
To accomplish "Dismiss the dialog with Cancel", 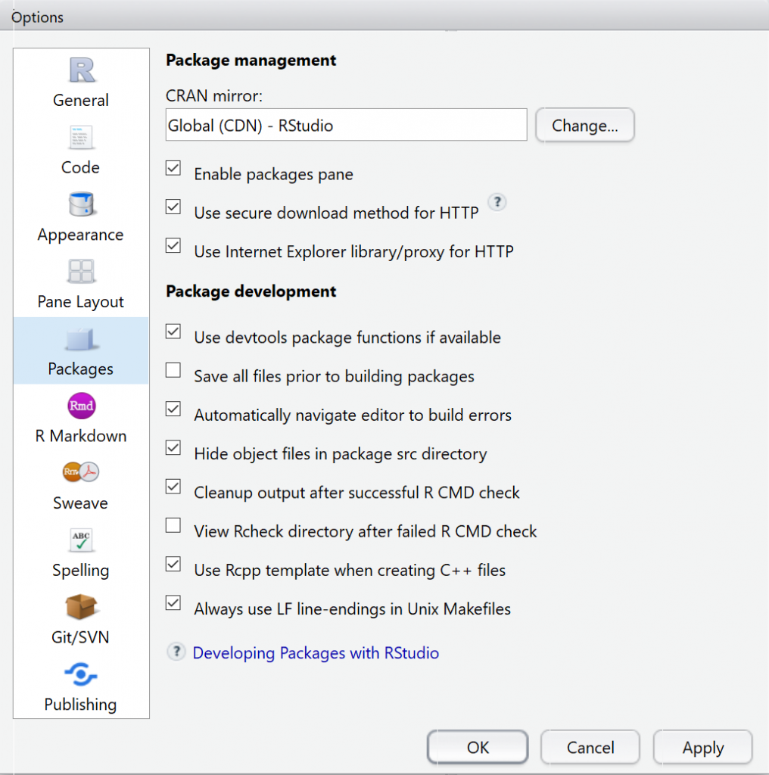I will (590, 747).
